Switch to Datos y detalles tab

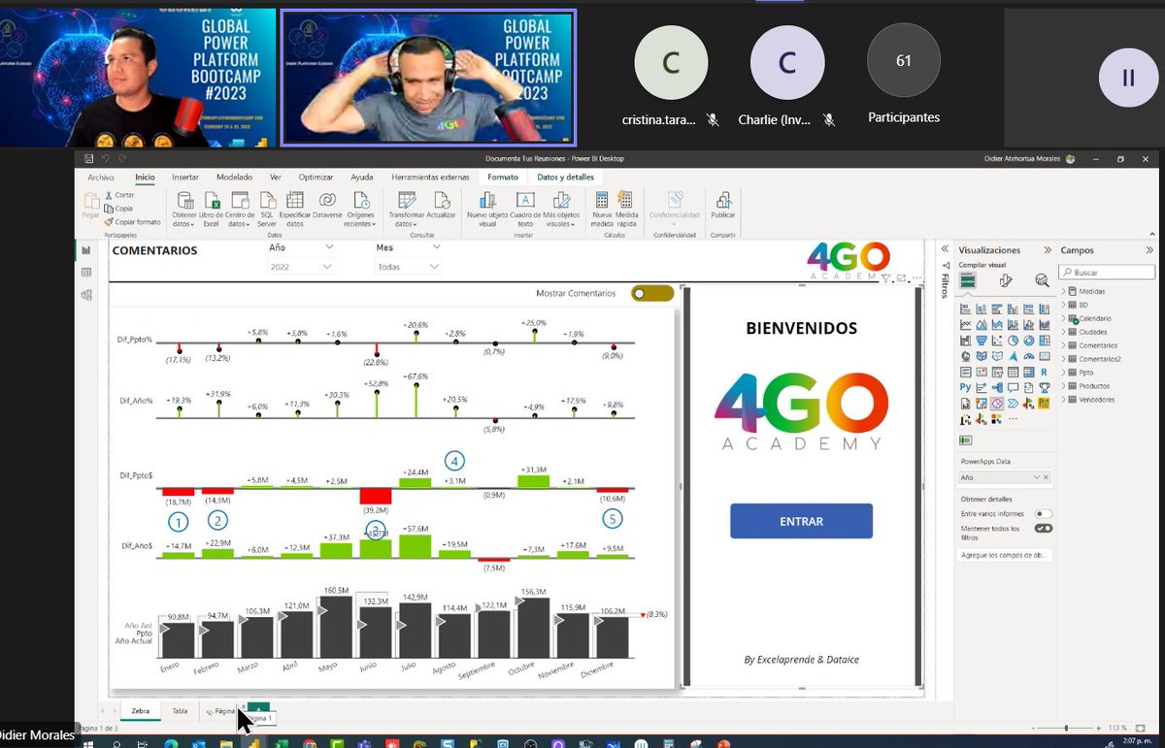click(565, 178)
